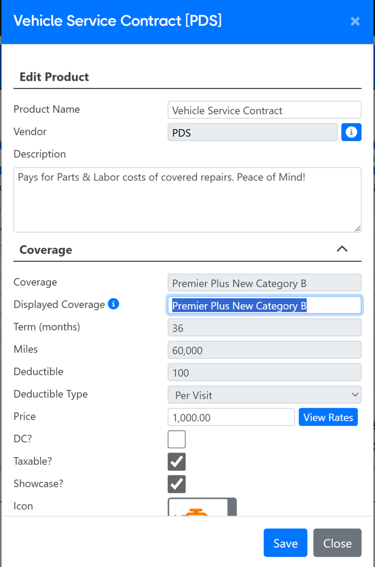Click the description textarea resize handle
The height and width of the screenshot is (567, 375).
(357, 228)
